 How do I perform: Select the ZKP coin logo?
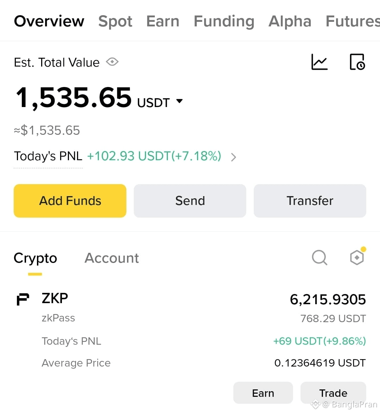[x=23, y=299]
